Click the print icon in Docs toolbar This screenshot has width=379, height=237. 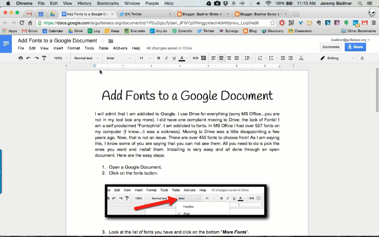pyautogui.click(x=21, y=58)
